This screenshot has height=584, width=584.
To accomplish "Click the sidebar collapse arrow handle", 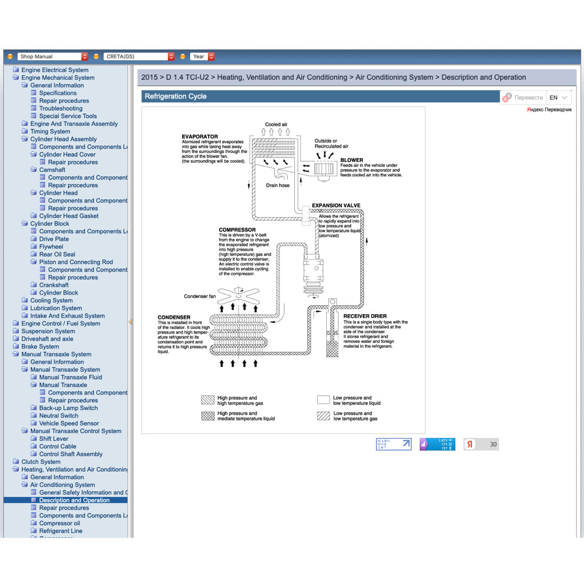I will [x=130, y=322].
